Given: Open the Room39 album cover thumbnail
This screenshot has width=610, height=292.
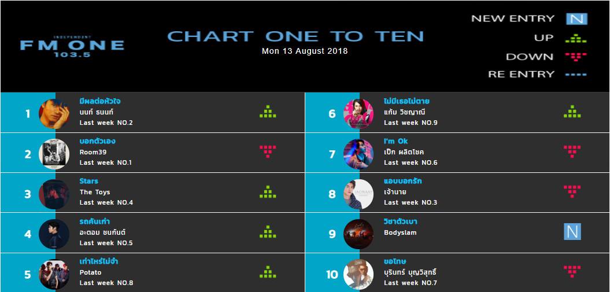Looking at the screenshot, I should pos(54,154).
